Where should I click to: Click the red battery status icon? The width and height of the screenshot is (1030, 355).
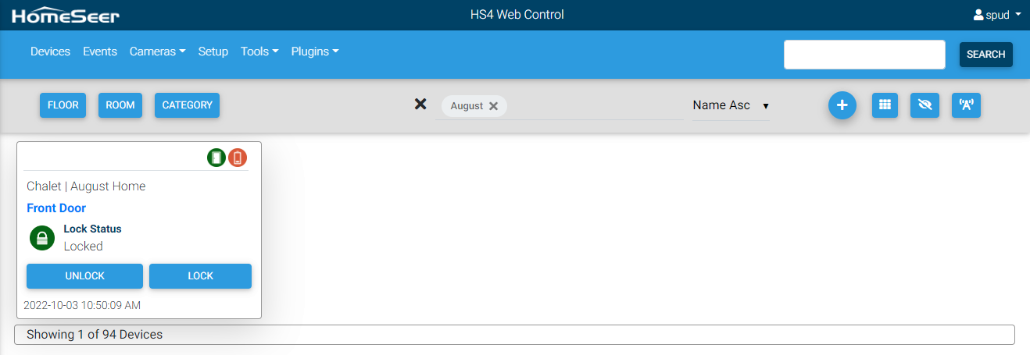238,158
